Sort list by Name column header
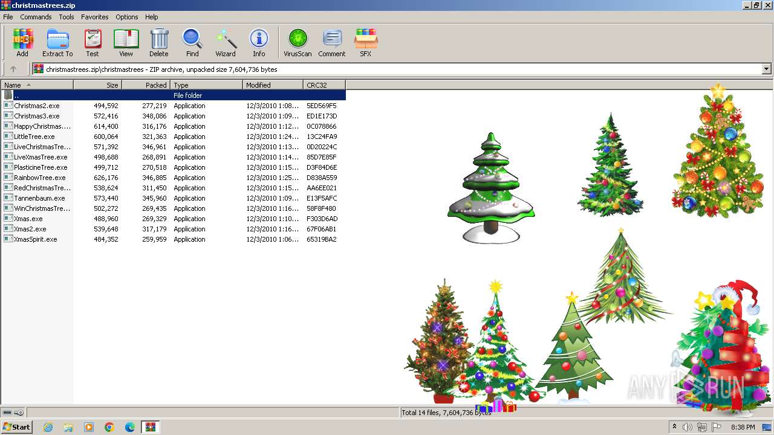 click(37, 85)
